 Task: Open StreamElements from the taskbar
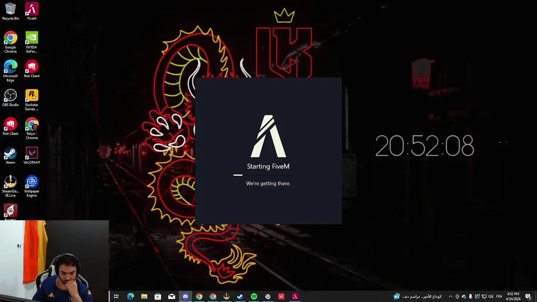click(227, 297)
